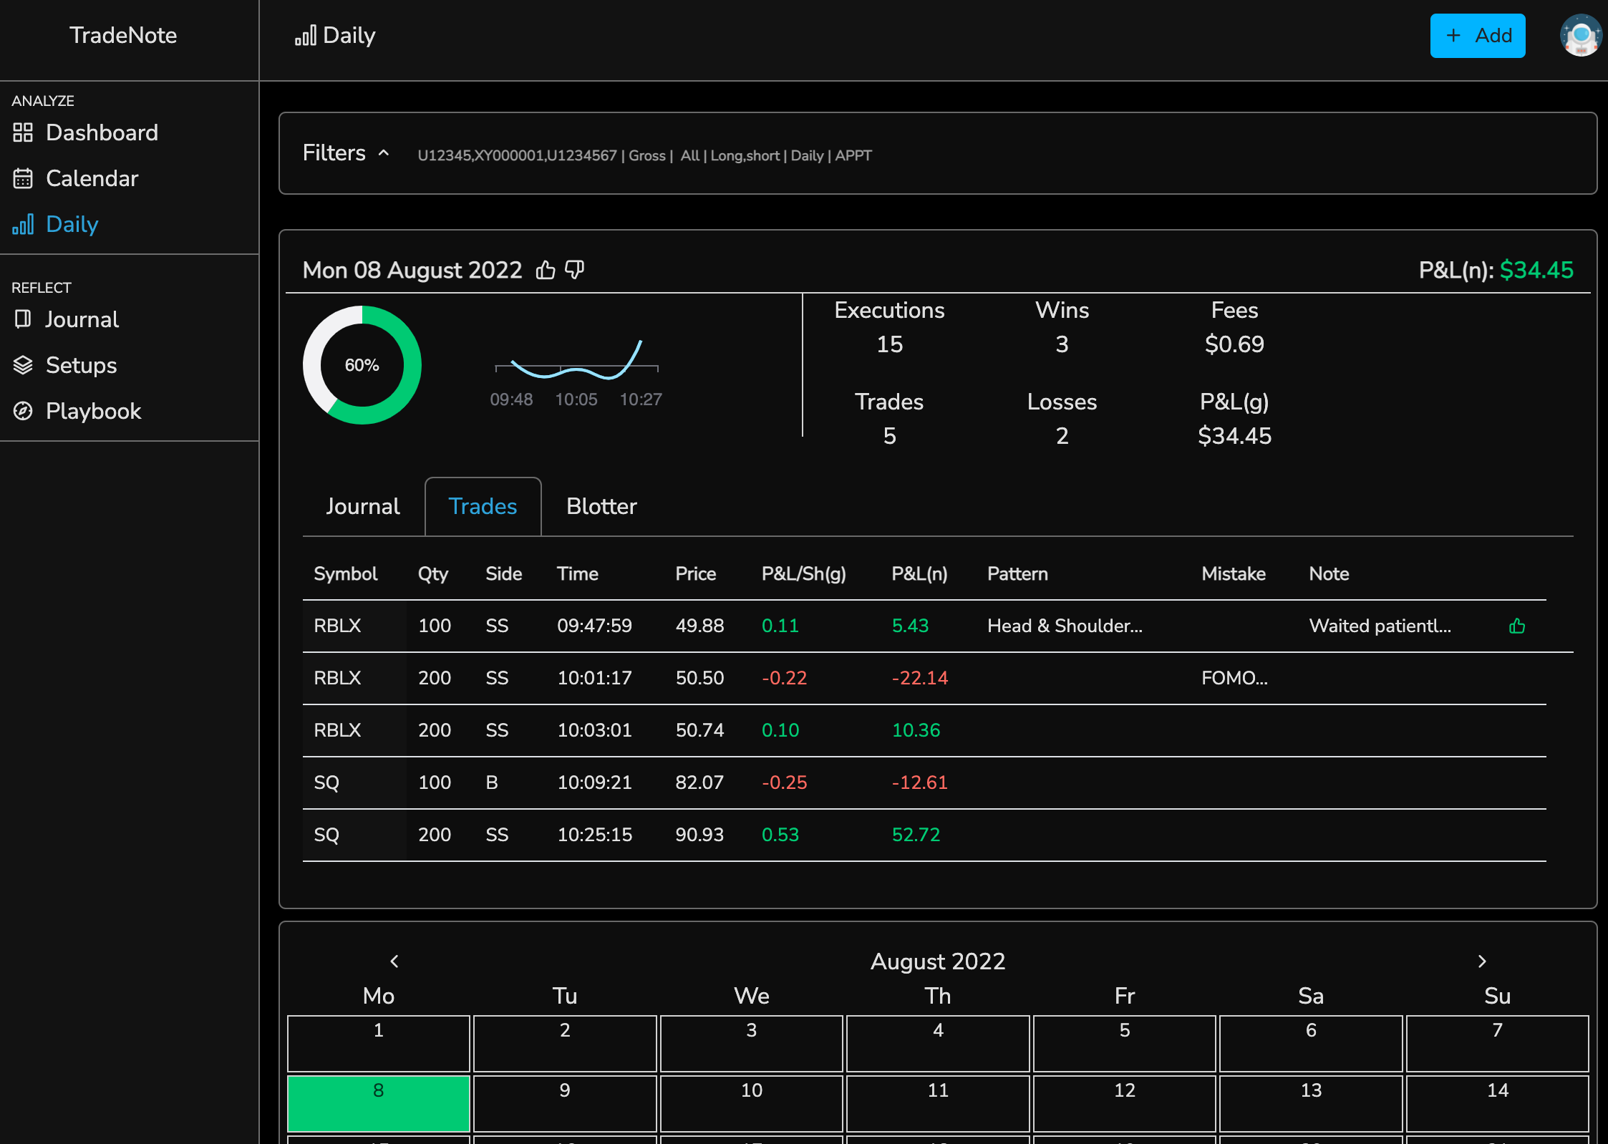Open the RBLX trade at 10:01:17

(924, 678)
